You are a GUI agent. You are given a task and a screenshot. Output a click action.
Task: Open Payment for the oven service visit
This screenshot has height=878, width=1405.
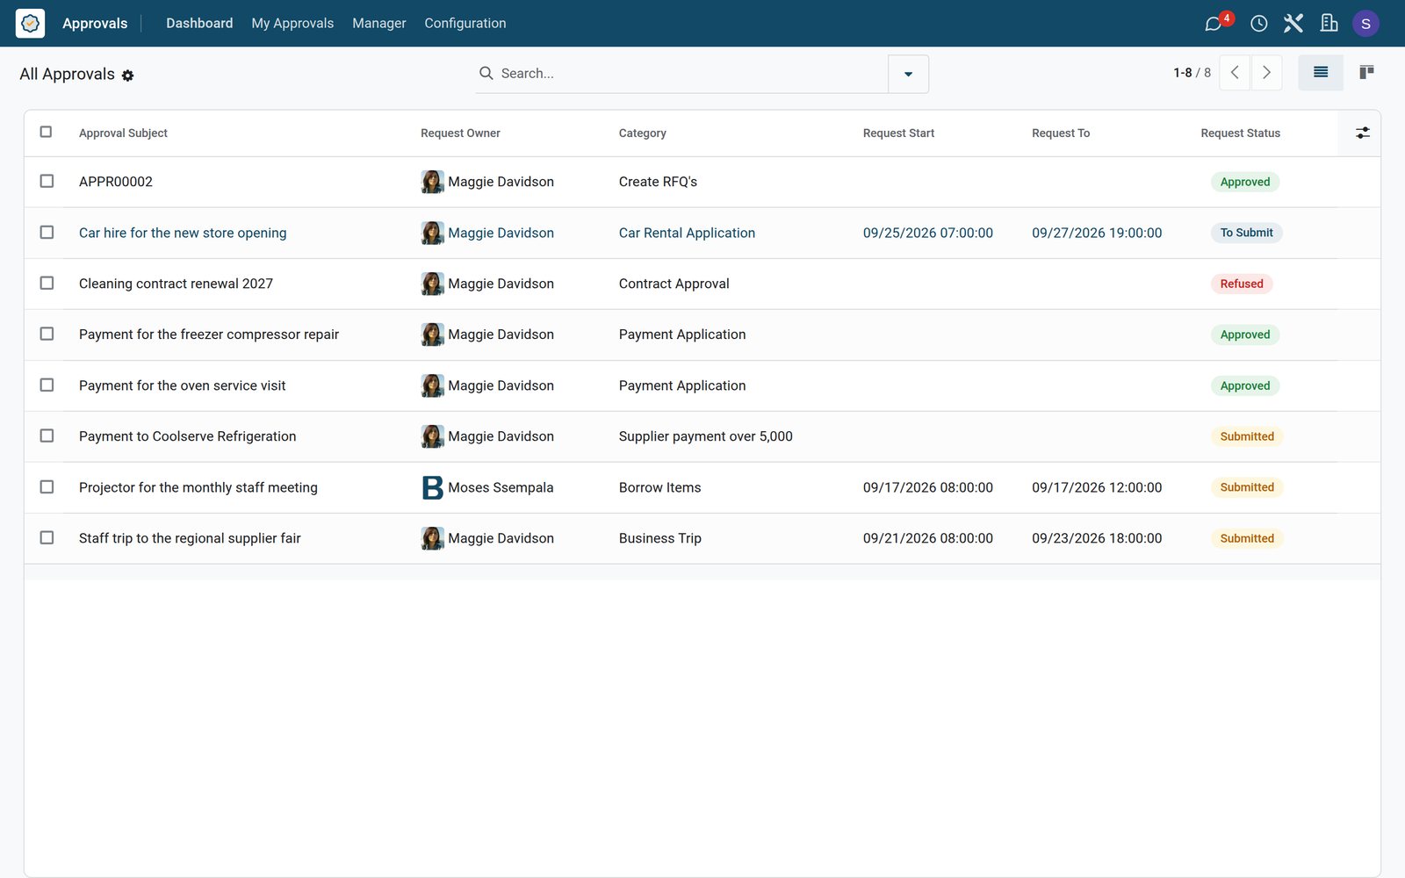(182, 385)
